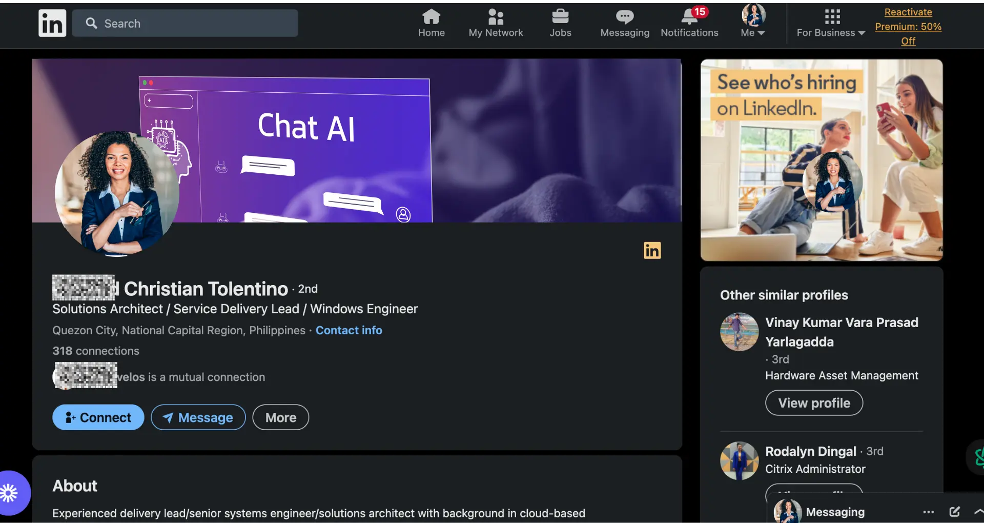Open Contact info link

(348, 330)
